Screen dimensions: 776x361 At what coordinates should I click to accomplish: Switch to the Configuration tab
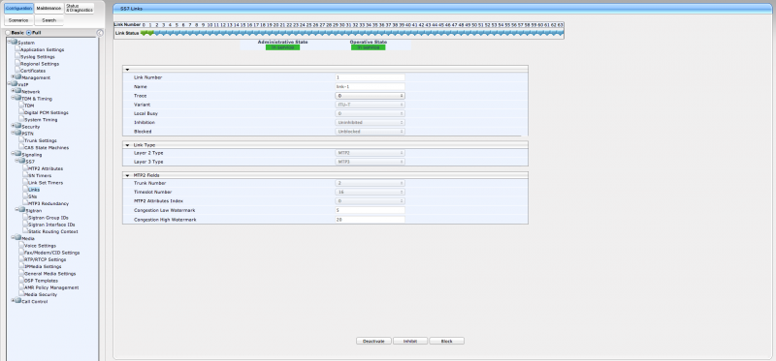19,9
